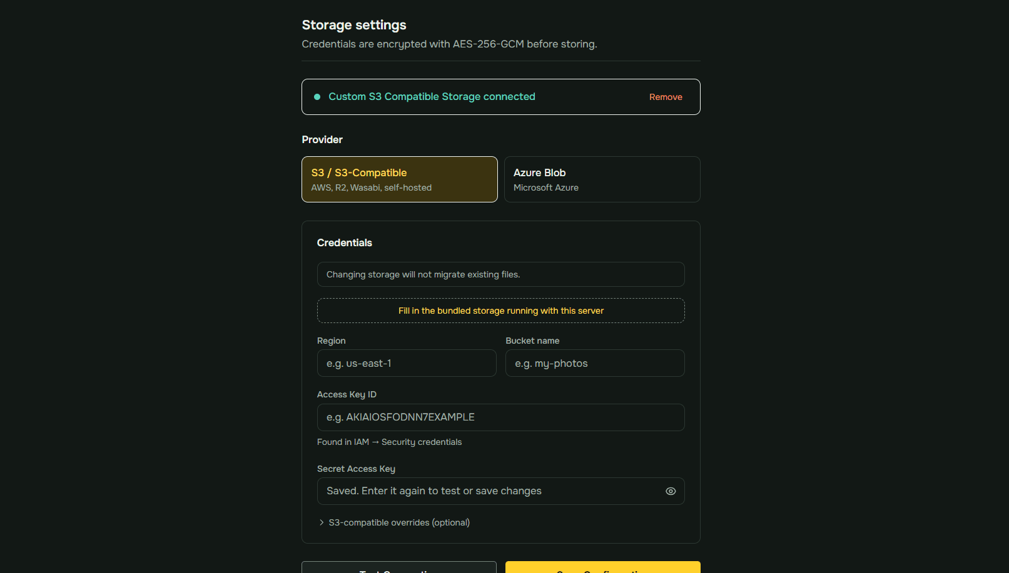The height and width of the screenshot is (573, 1009).
Task: Expand S3-compatible overrides (optional)
Action: (394, 522)
